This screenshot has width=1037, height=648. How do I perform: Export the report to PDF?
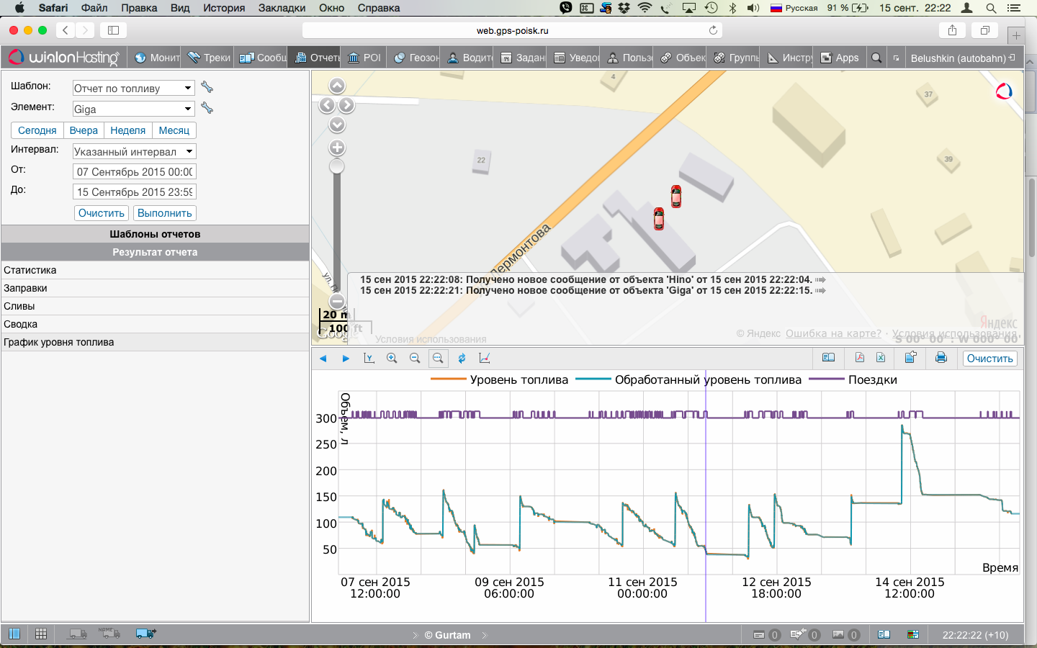click(859, 358)
